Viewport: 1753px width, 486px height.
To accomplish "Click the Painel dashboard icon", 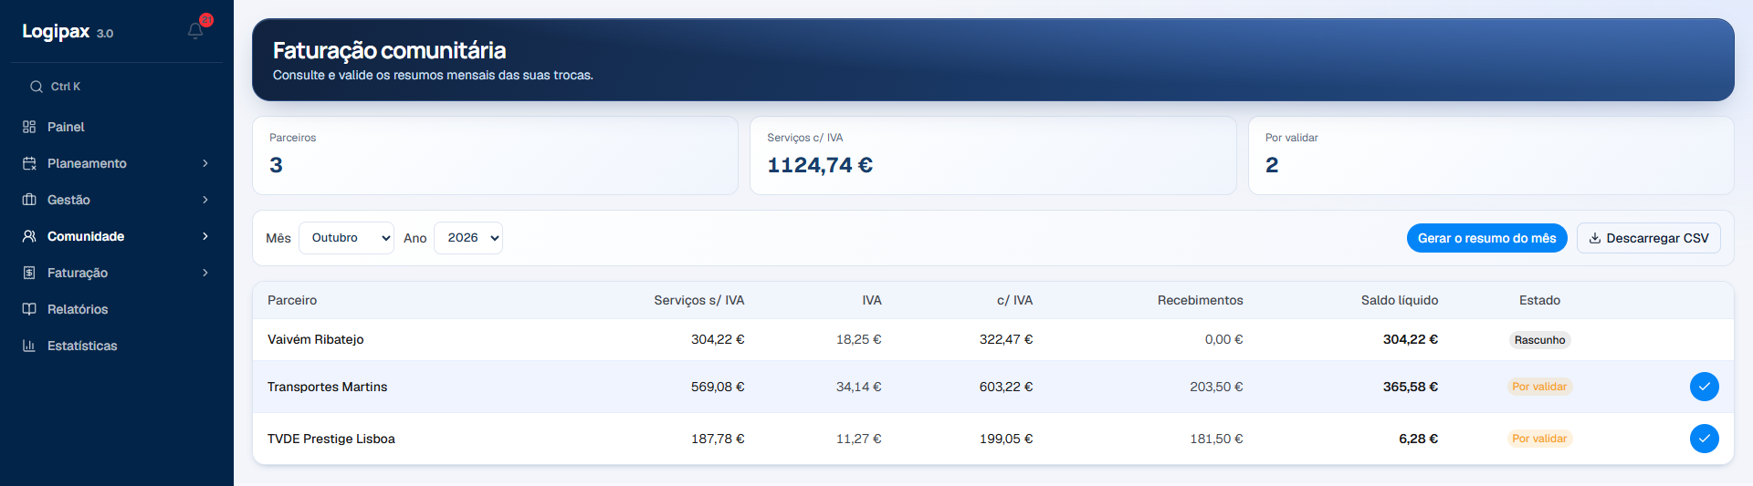I will tap(29, 127).
